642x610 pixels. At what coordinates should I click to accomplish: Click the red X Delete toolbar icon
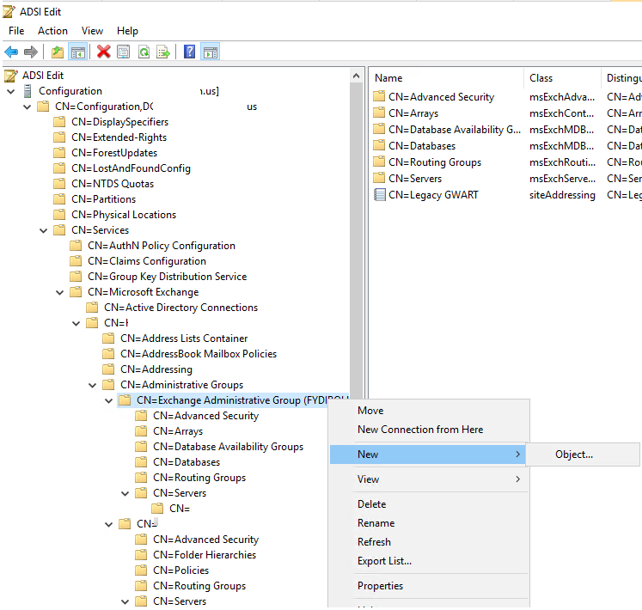pyautogui.click(x=104, y=52)
